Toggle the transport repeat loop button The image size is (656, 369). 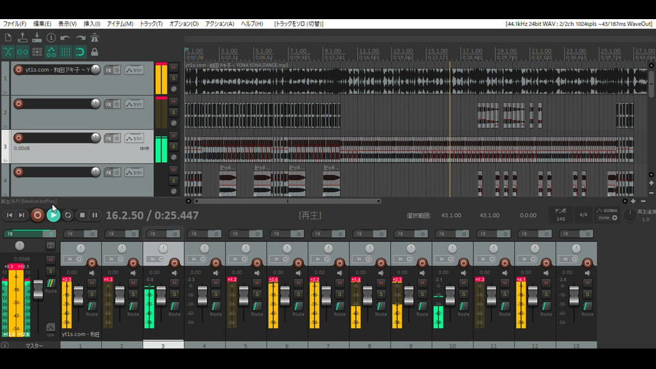coord(68,215)
